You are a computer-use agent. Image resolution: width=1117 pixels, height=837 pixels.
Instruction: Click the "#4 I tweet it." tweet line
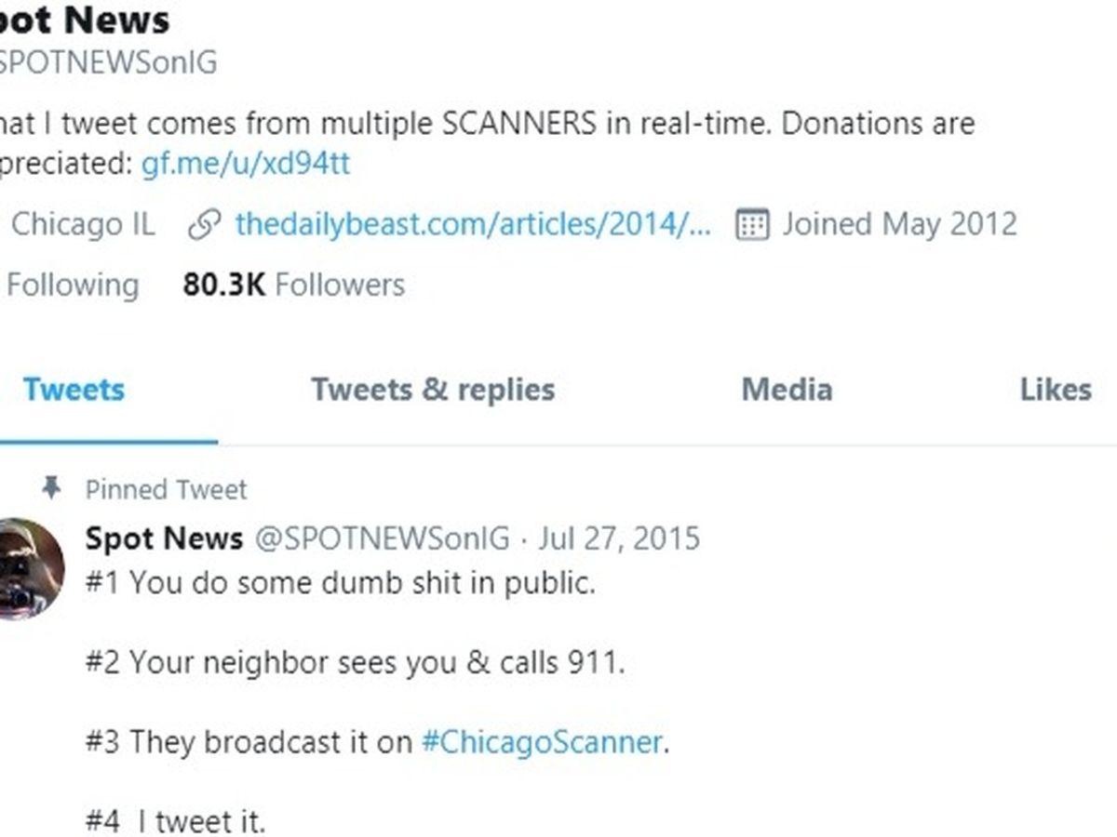[x=175, y=822]
